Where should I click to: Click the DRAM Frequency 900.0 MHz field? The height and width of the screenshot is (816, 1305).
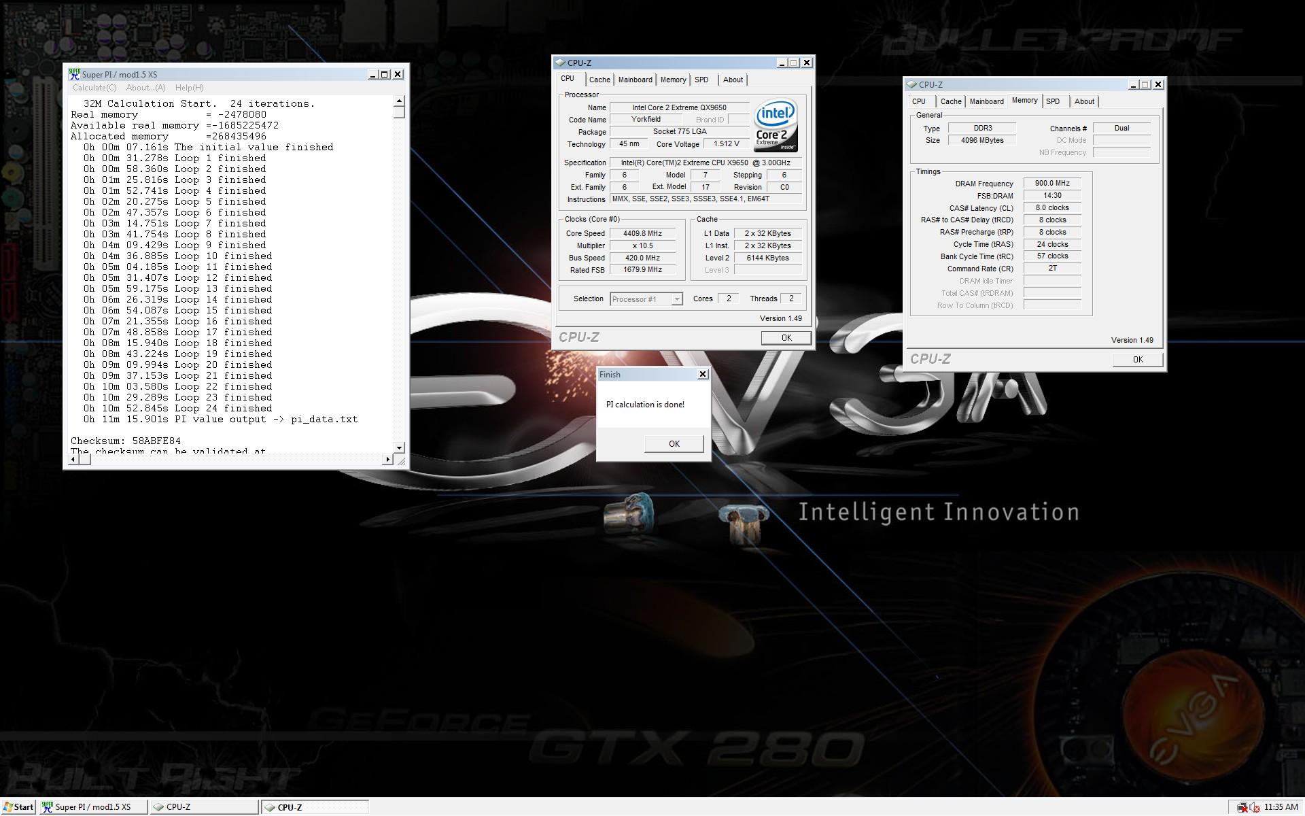click(x=1052, y=184)
